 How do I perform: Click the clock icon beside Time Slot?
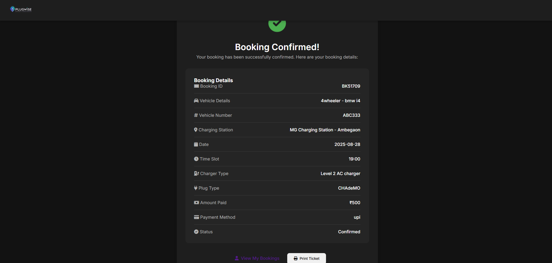coord(196,159)
